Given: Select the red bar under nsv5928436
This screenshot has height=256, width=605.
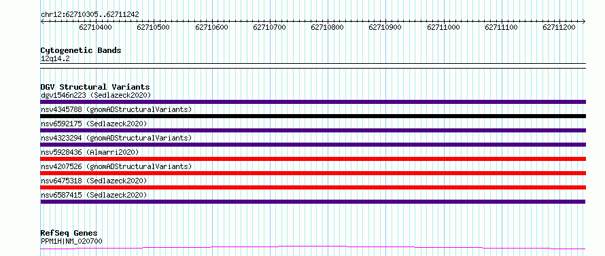Looking at the screenshot, I should coord(313,159).
